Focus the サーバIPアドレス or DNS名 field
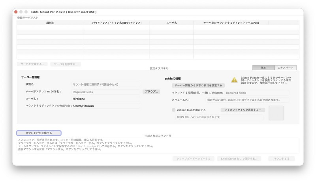316x182 pixels. coord(105,92)
